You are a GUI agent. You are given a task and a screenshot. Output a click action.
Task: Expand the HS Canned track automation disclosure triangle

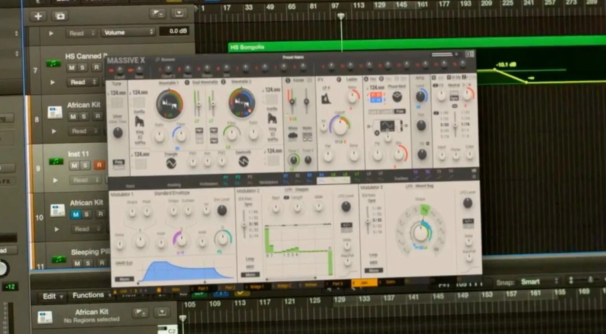coord(52,82)
